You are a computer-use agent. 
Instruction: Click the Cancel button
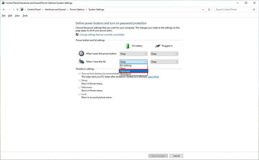(x=176, y=156)
